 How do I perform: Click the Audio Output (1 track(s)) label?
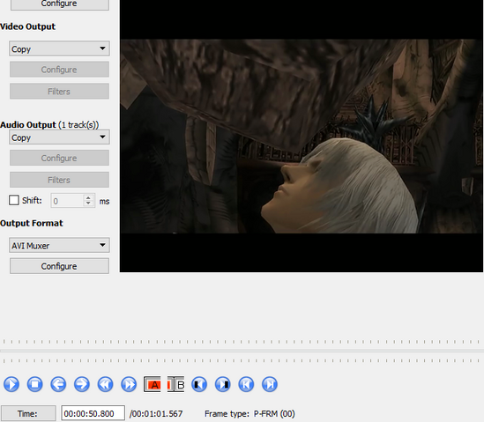pyautogui.click(x=49, y=125)
